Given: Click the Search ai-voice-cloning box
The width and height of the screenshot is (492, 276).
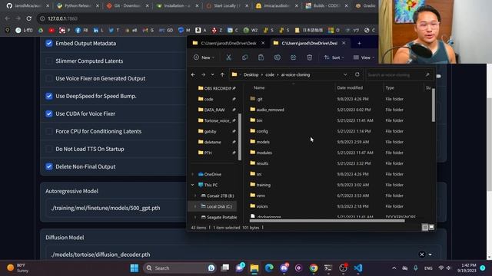Looking at the screenshot, I should point(400,75).
